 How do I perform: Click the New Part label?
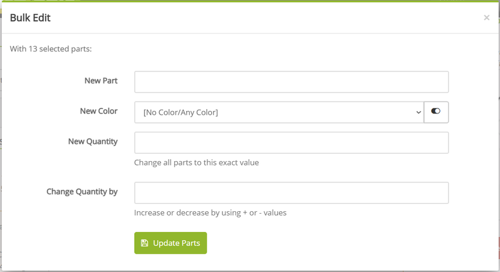click(101, 81)
